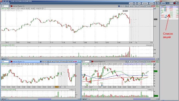The height and width of the screenshot is (101, 179).
Task: Toggle red link square on bottom-right chart
Action: (x=92, y=62)
